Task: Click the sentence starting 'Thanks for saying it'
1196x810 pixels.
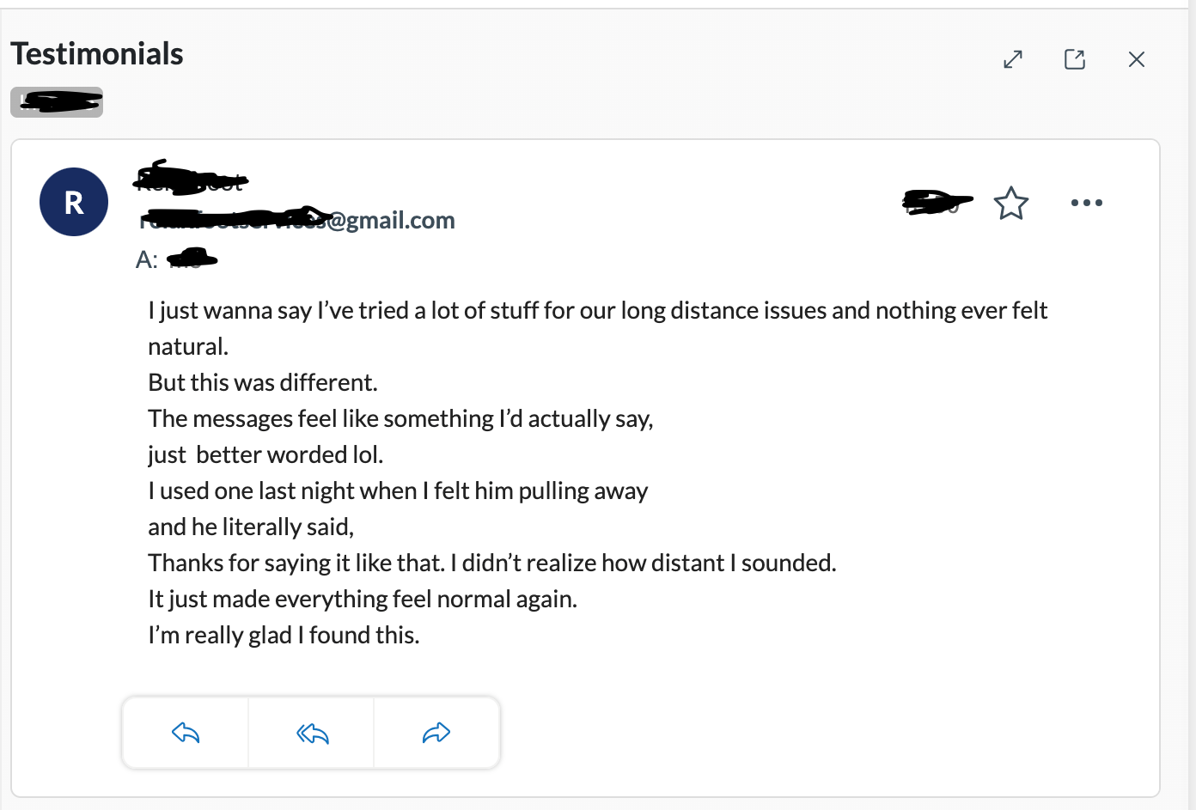Action: click(491, 563)
